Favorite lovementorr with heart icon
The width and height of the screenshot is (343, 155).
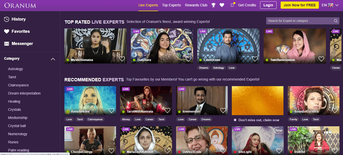(223, 111)
